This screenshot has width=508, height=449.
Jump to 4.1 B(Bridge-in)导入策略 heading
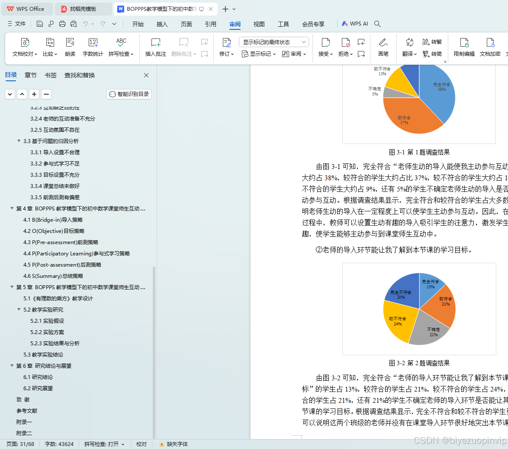click(53, 220)
